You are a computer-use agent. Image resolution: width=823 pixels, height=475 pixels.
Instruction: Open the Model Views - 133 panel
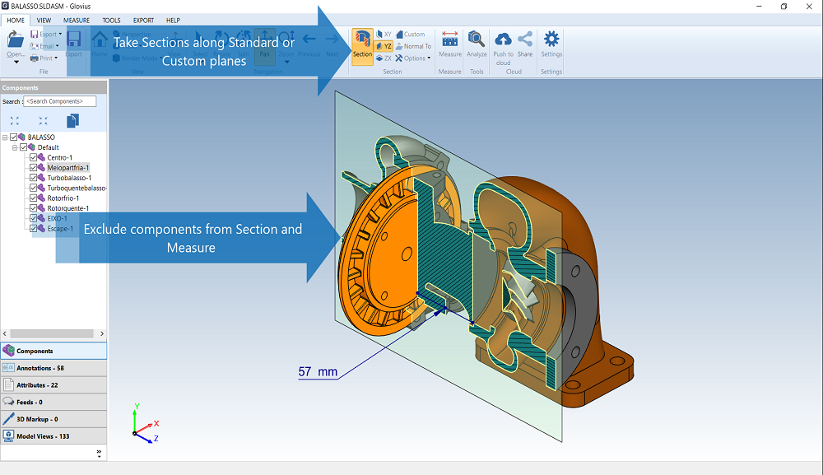(53, 436)
